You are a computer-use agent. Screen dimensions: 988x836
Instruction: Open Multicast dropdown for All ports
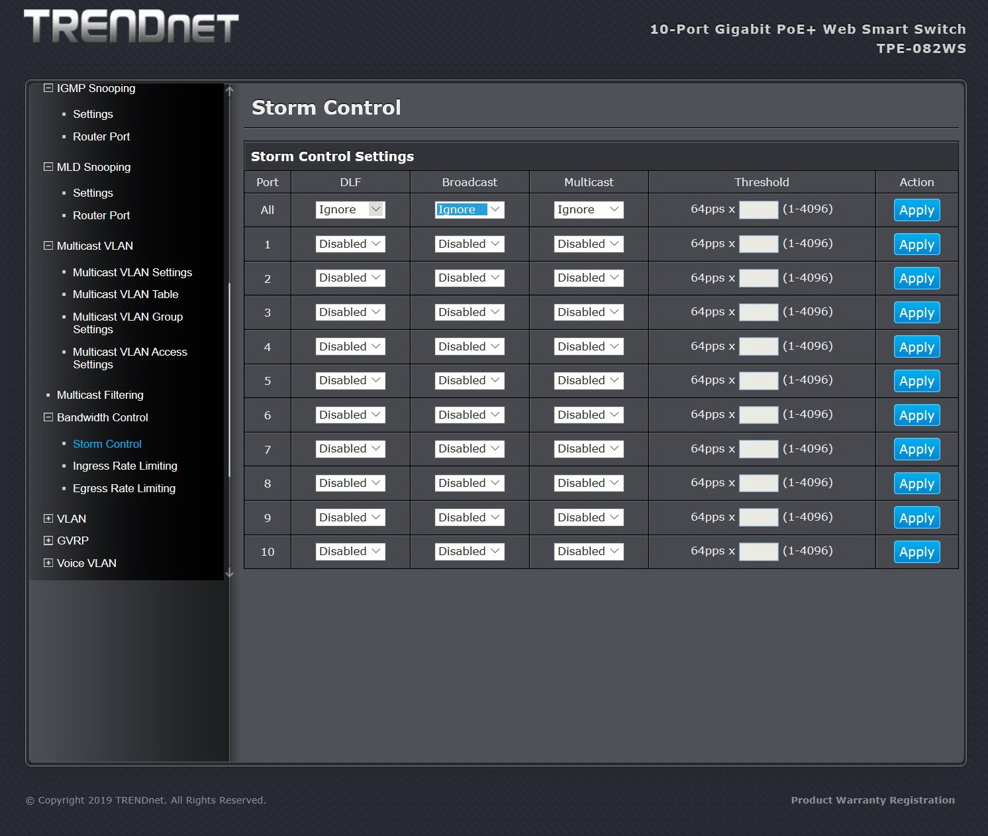click(589, 209)
